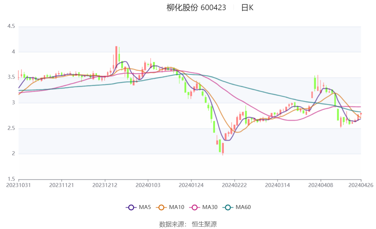Click the 数据来源 label
Image resolution: width=376 pixels, height=229 pixels.
point(172,224)
